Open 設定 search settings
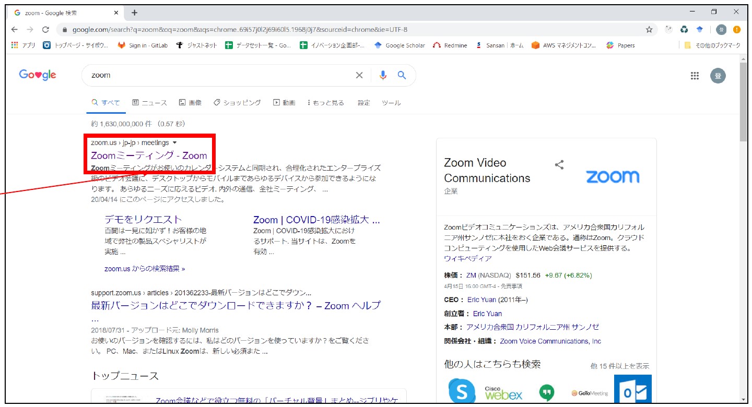 coord(364,103)
